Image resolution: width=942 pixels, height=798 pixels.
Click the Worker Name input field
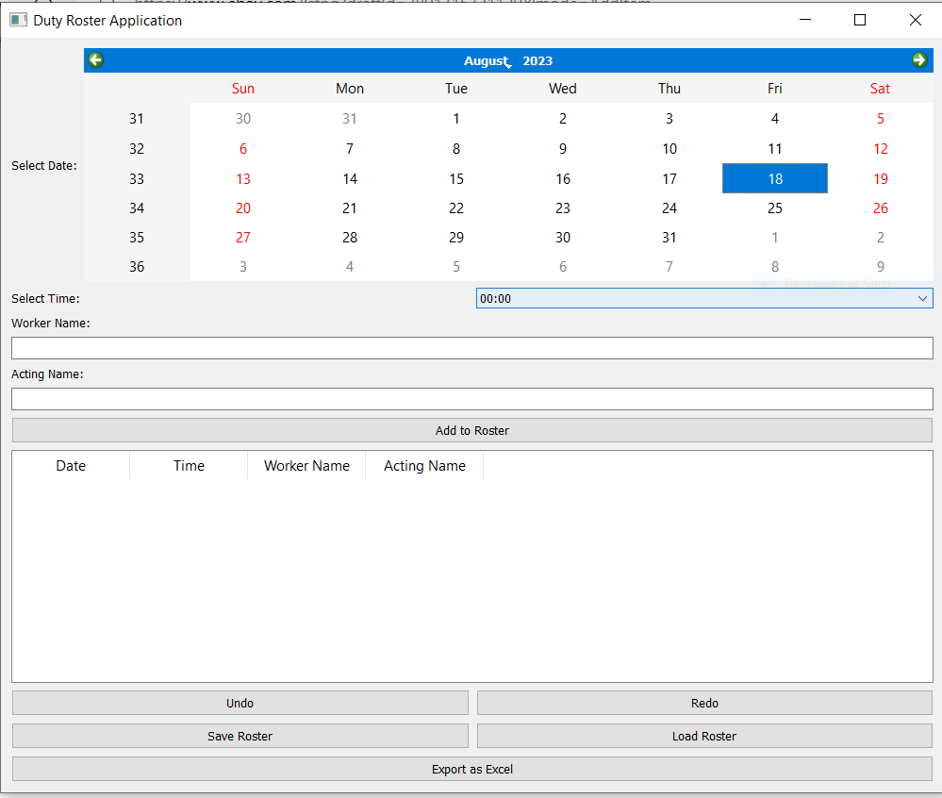(471, 347)
